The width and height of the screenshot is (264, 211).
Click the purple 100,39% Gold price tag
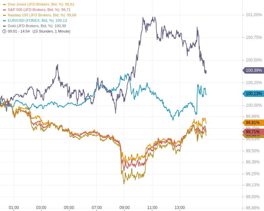[254, 70]
